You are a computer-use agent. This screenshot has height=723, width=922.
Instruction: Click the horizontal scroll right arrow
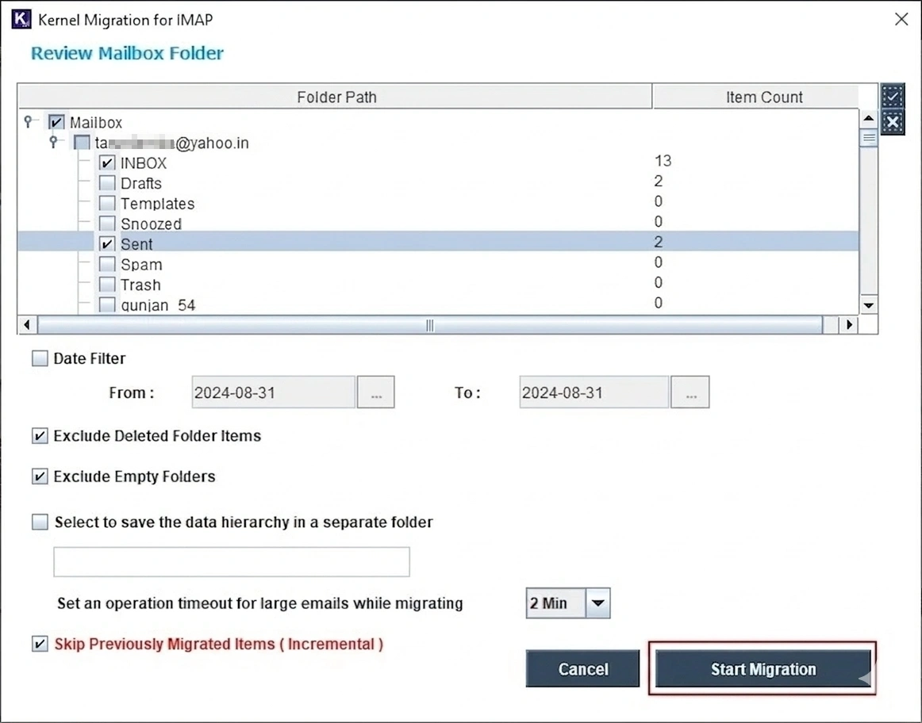coord(850,325)
